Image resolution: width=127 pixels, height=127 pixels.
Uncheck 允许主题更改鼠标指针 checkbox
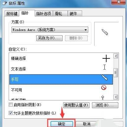point(11,113)
